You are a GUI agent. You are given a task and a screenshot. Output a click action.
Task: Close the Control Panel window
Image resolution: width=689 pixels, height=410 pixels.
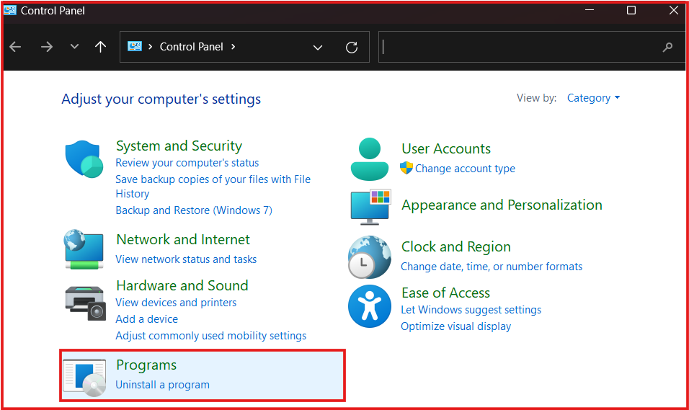673,10
